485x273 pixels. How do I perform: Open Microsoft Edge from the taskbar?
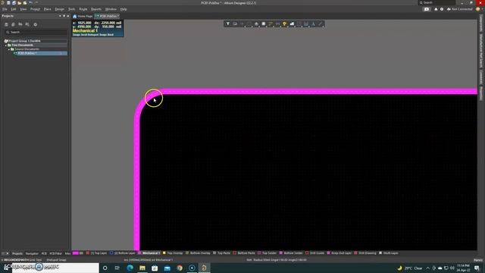tap(130, 268)
